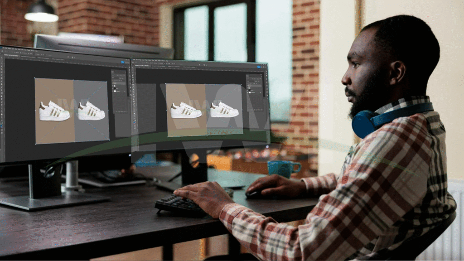Click the blue Share button on left monitor

(122, 62)
